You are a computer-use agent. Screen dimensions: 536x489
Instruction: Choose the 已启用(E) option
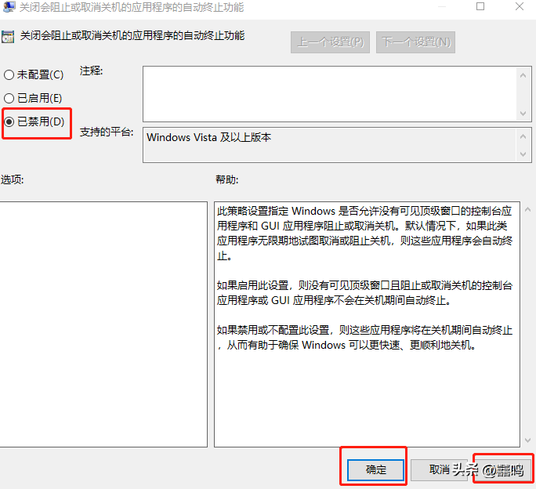coord(9,99)
